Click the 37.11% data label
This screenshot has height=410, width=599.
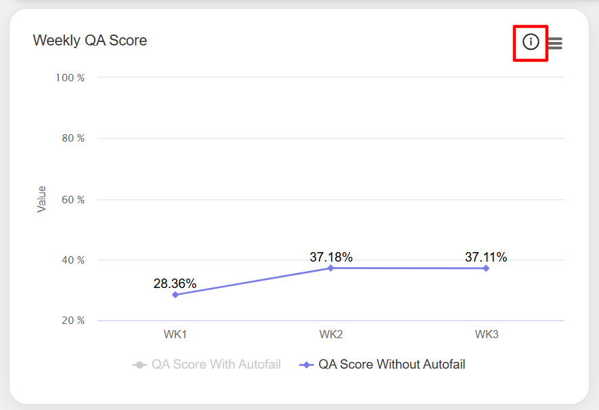[x=486, y=258]
